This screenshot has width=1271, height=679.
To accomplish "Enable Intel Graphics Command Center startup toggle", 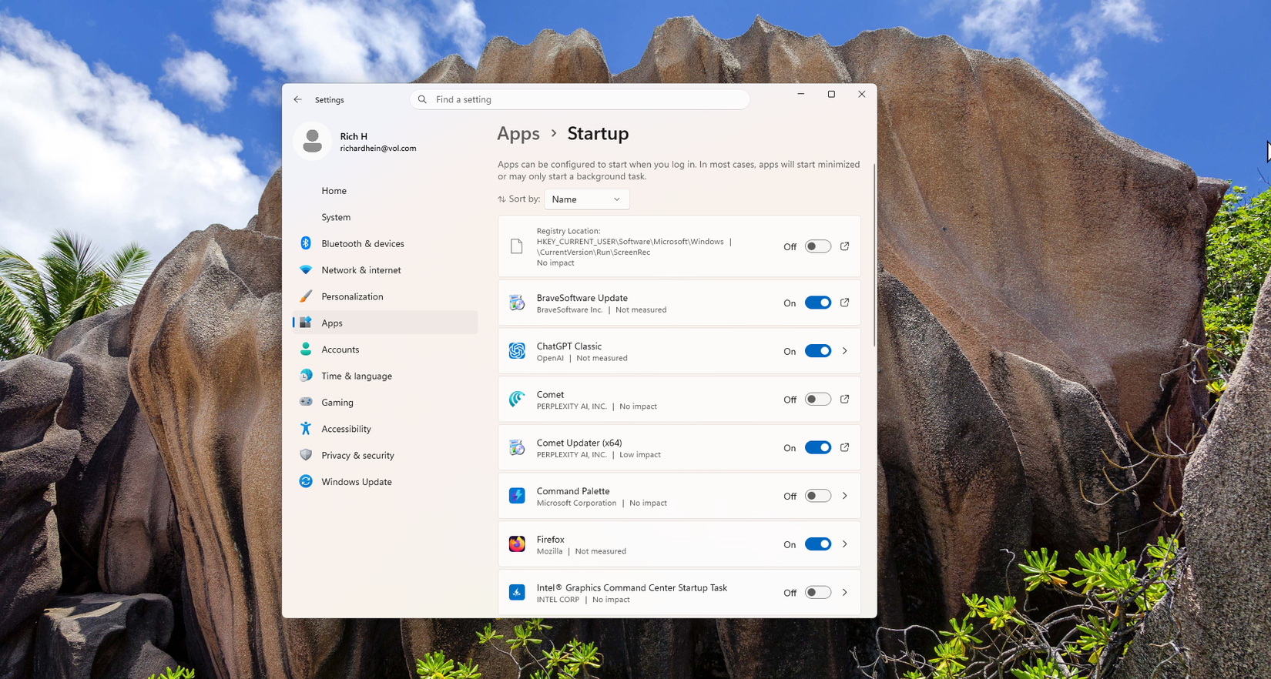I will 818,593.
